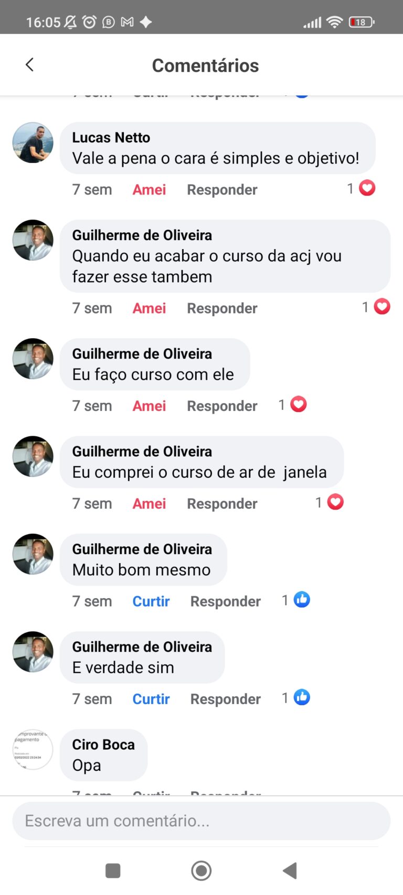Toggle Curtir on "Muito bom mesmo" comment
This screenshot has height=895, width=403.
[151, 601]
